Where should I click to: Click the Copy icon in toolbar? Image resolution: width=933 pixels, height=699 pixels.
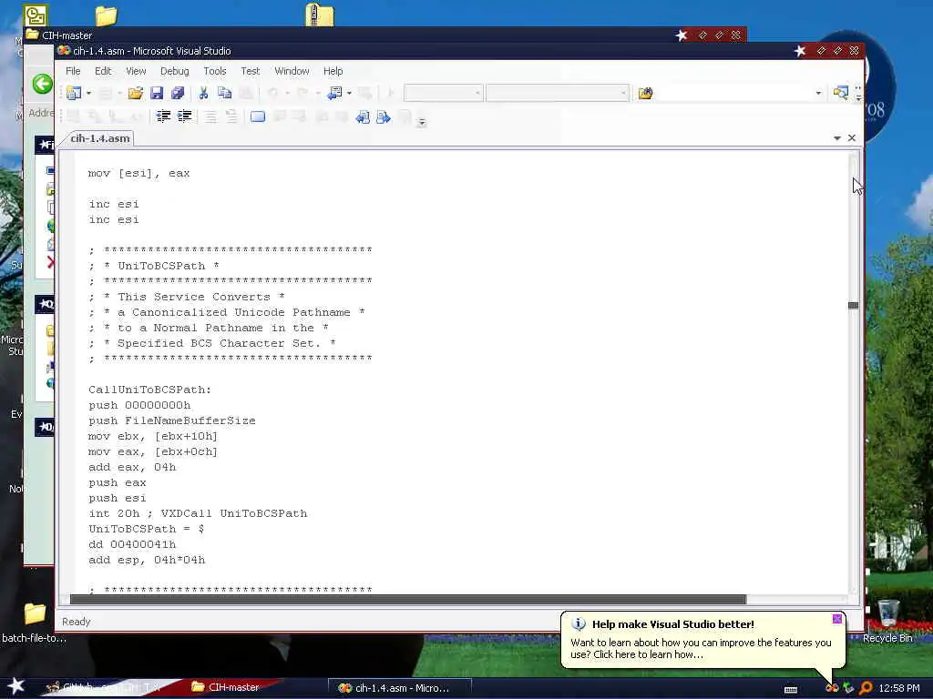point(224,93)
